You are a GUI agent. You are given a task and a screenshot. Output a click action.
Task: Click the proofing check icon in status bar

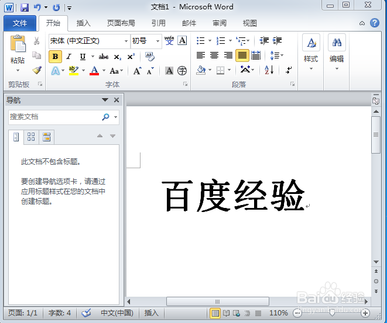(x=87, y=313)
